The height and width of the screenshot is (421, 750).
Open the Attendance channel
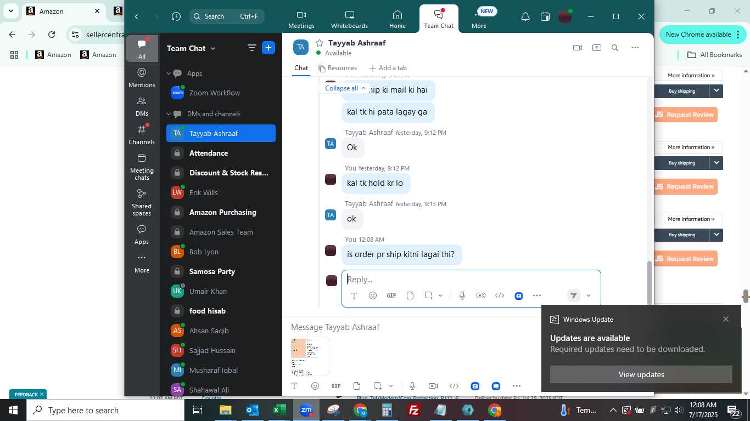pyautogui.click(x=221, y=153)
